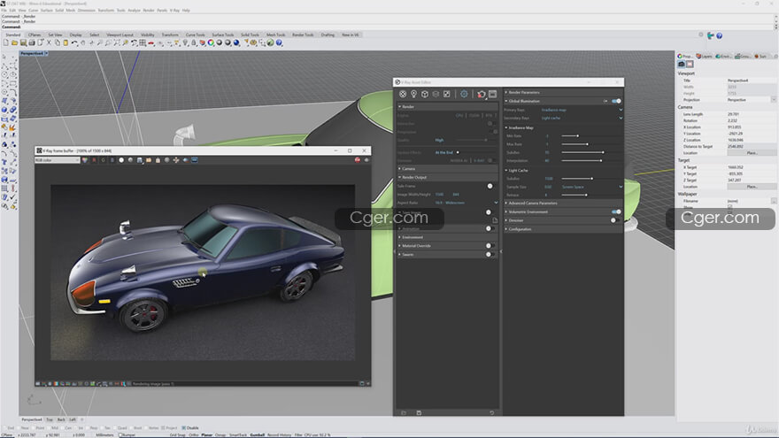Click the stop render red icon in frame buffer
The image size is (779, 438).
(358, 160)
